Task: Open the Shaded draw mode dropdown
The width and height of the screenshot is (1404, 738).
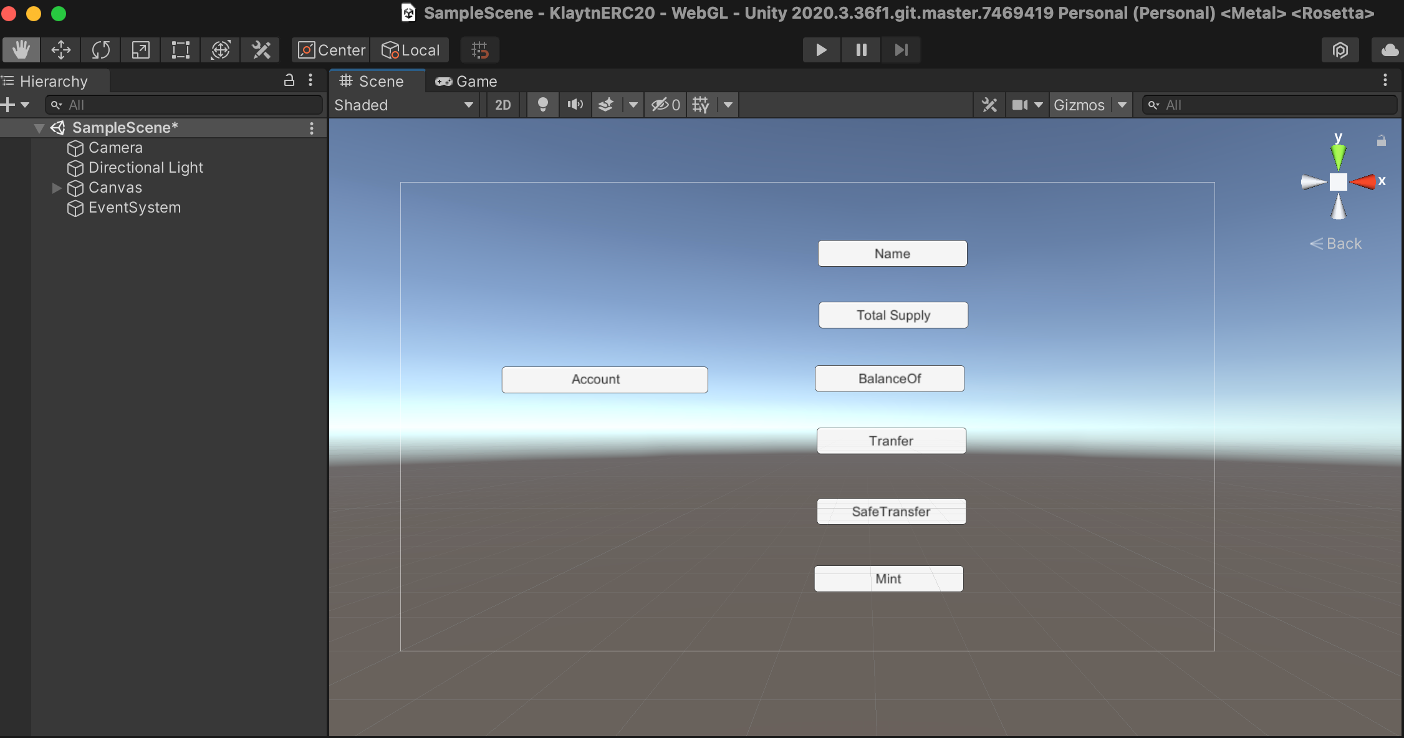Action: pos(404,105)
